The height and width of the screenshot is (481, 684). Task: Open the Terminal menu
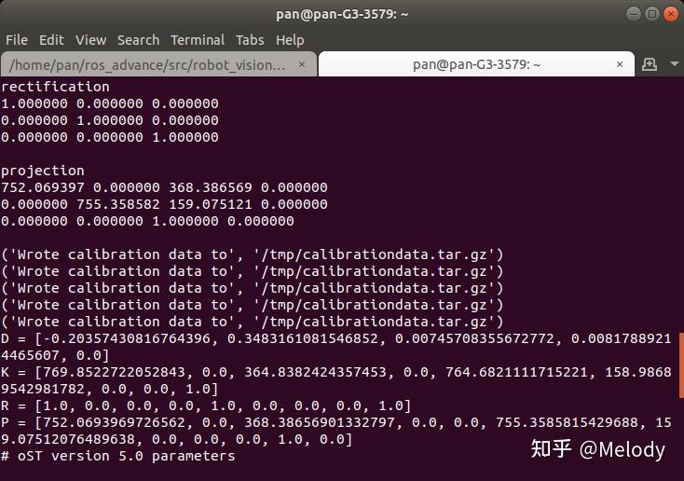(x=197, y=40)
